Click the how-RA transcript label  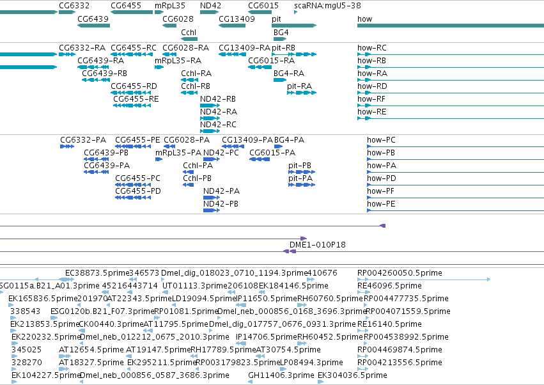(x=372, y=74)
